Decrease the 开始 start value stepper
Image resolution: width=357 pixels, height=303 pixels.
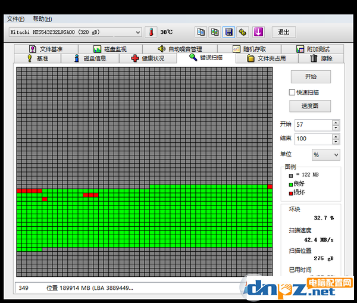[336, 127]
